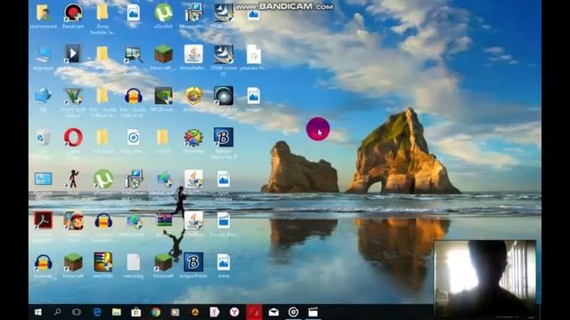Open the dark play-button media shortcut
Viewport: 570px width, 320px height.
point(73,54)
